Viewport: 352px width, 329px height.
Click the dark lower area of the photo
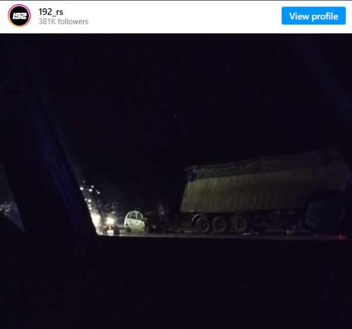click(x=176, y=283)
